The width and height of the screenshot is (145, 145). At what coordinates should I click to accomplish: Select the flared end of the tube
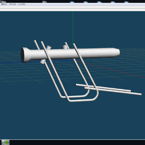25,55
